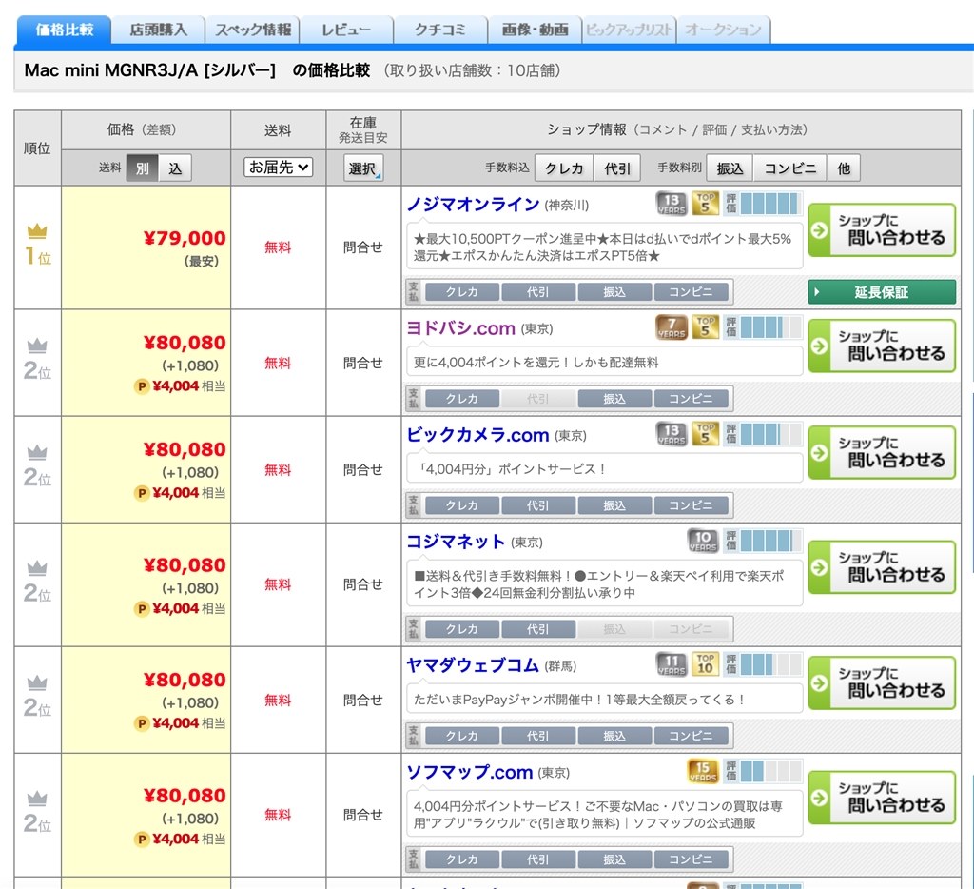The image size is (974, 889).
Task: Click ビックカメラ.com row's point P icon
Action: [143, 493]
